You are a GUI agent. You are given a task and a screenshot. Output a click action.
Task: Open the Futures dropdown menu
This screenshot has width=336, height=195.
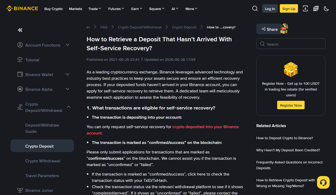(116, 9)
